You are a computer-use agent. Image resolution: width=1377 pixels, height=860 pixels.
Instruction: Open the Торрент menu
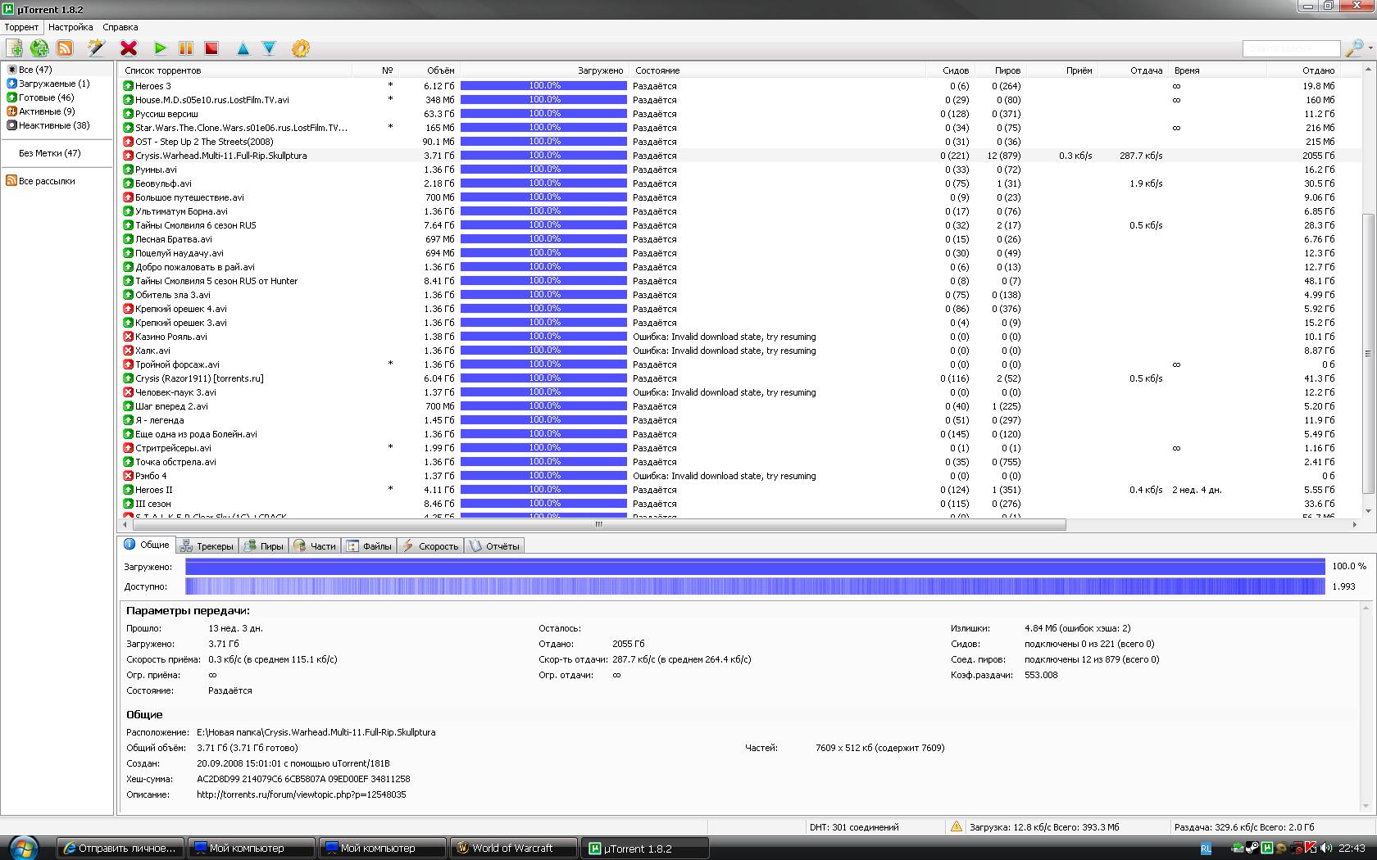(21, 27)
